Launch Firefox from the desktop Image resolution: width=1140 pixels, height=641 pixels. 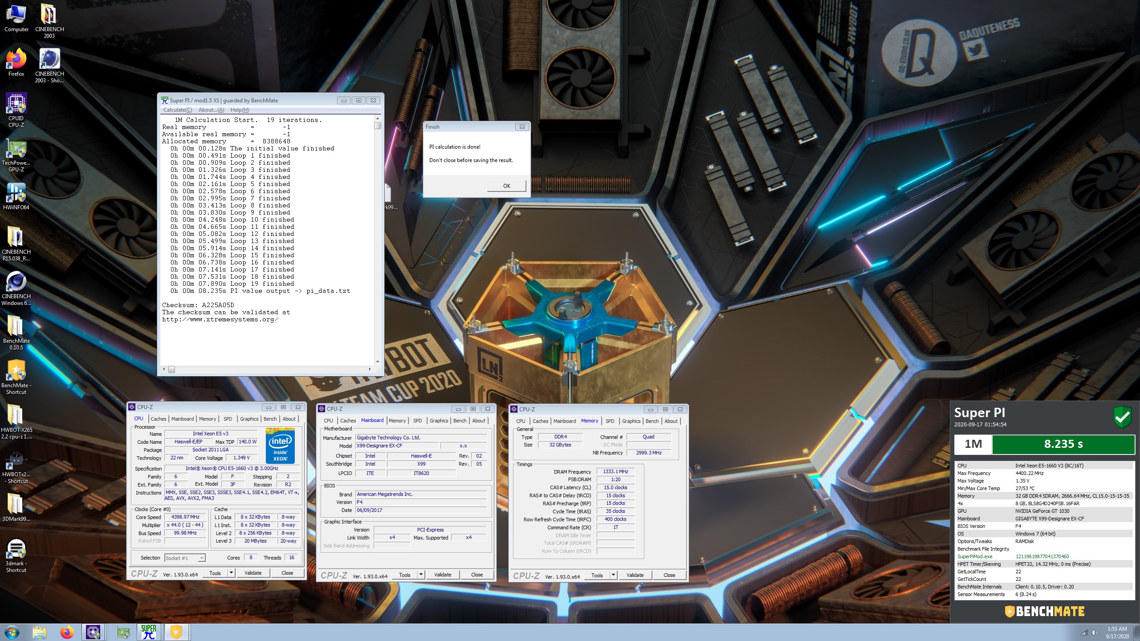click(16, 62)
